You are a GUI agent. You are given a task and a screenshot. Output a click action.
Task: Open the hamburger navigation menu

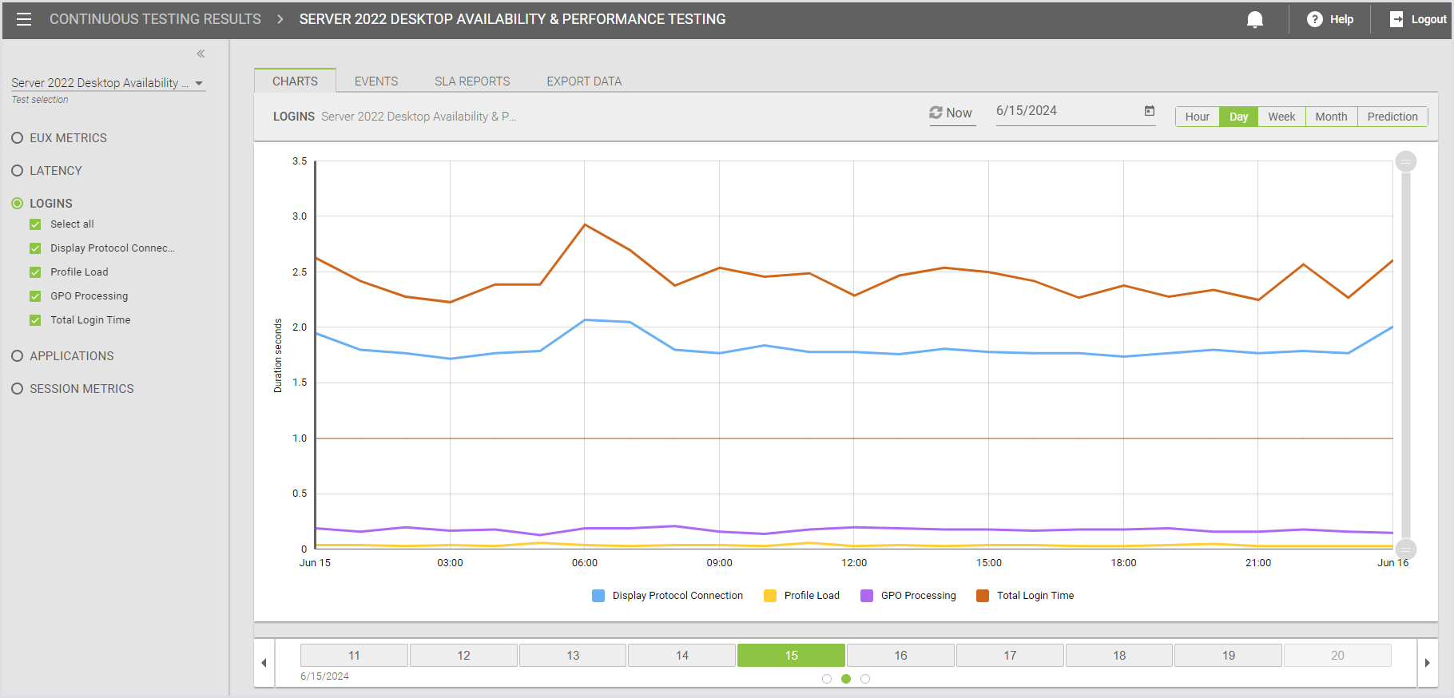[24, 19]
